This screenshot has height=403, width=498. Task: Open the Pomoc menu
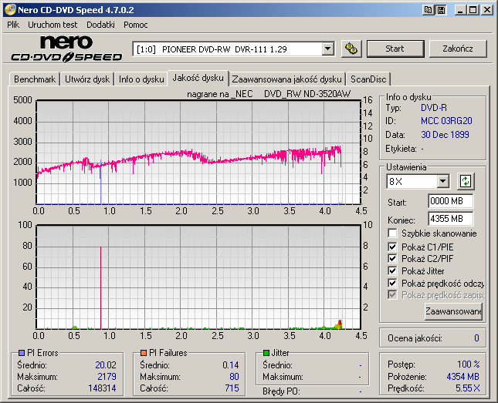tap(136, 25)
